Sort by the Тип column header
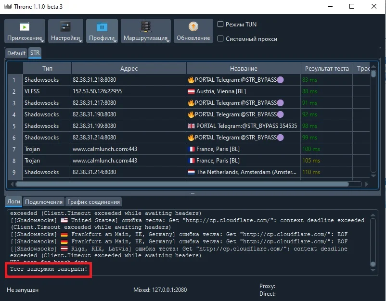 [47, 68]
